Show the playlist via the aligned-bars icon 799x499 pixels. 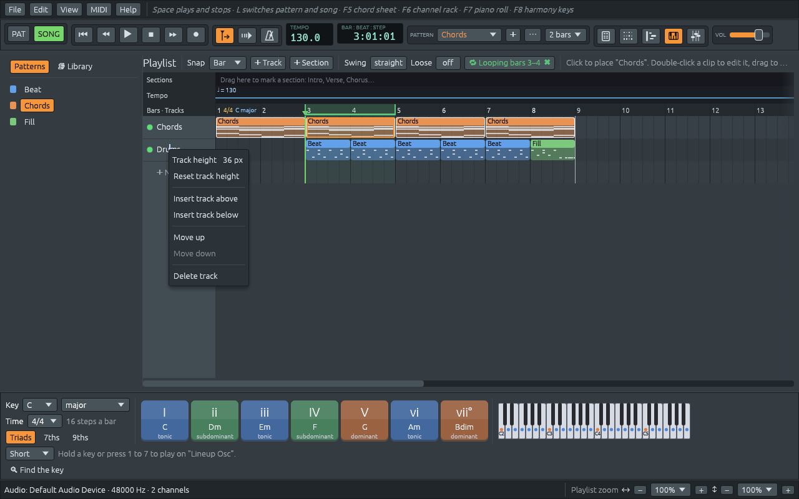[651, 36]
